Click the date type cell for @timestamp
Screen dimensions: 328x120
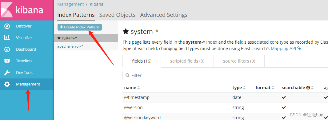pos(237,97)
